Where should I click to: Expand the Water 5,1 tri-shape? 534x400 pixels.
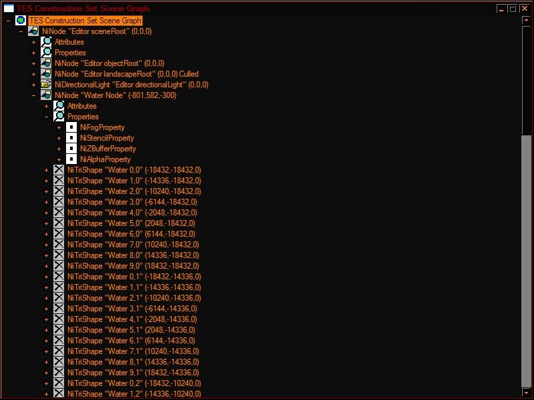46,330
